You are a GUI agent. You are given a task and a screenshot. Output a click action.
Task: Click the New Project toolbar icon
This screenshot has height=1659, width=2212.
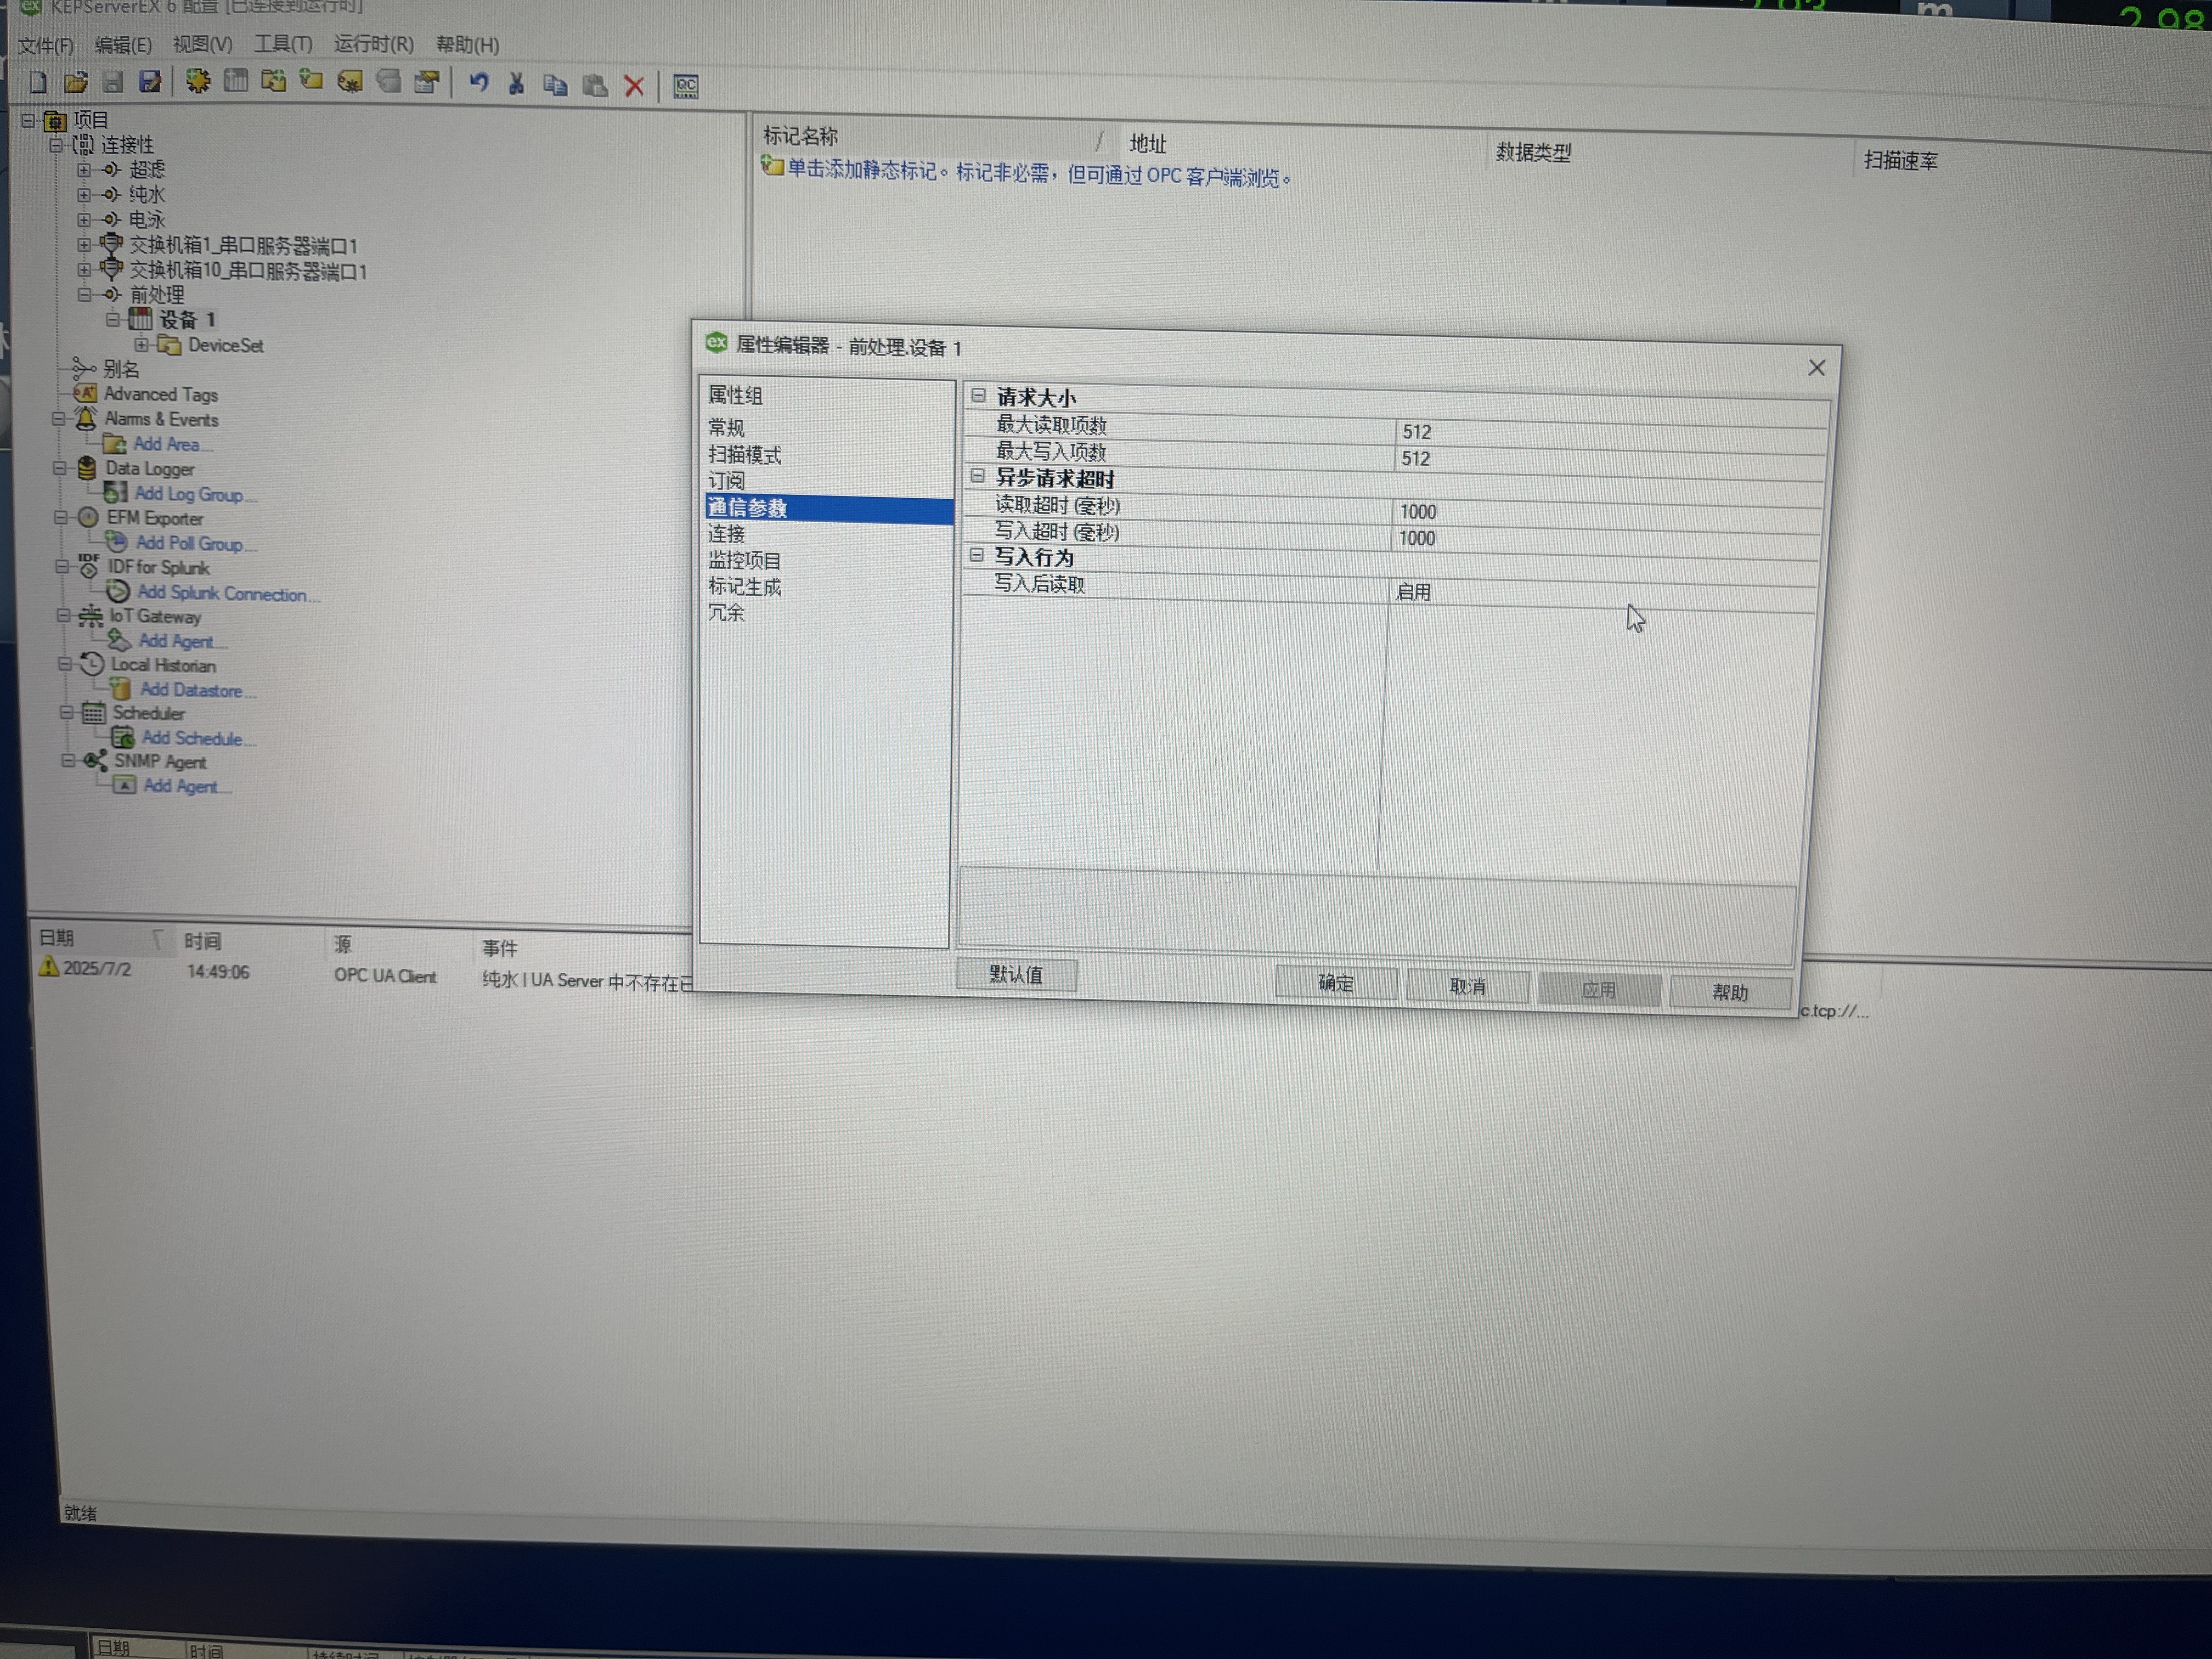(37, 82)
